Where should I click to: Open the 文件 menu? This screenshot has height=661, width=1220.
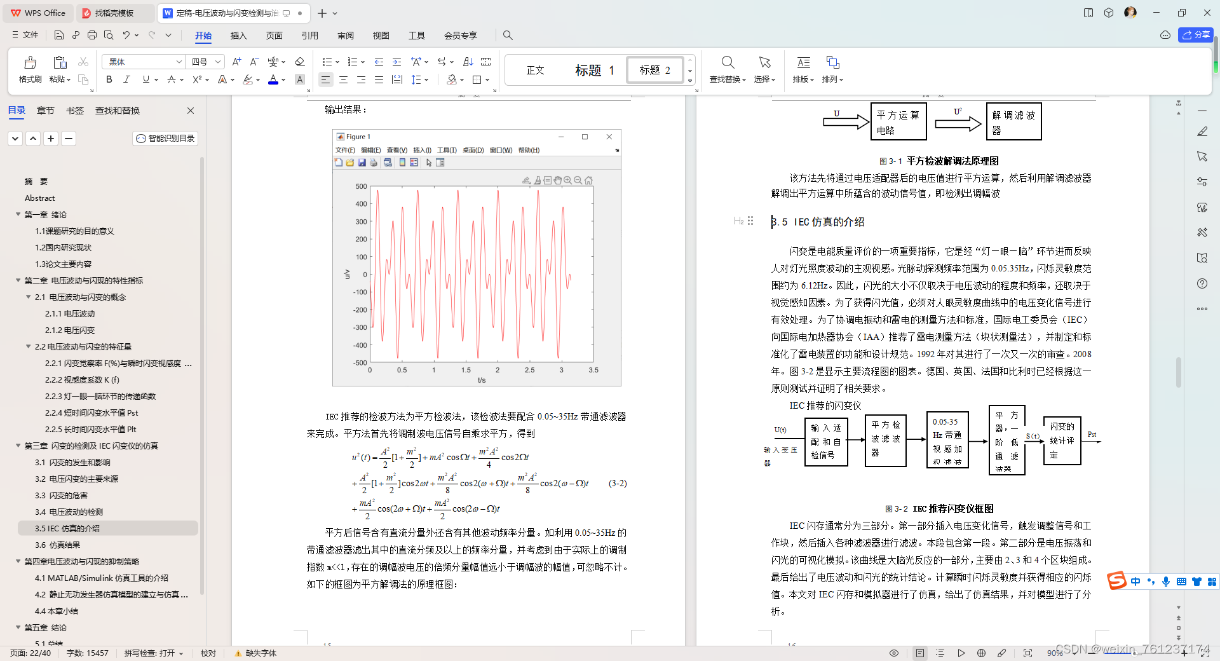tap(26, 35)
